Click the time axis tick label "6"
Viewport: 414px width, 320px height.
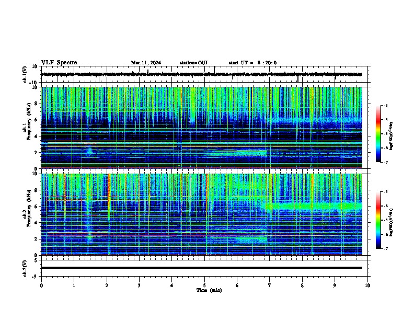[x=237, y=285]
